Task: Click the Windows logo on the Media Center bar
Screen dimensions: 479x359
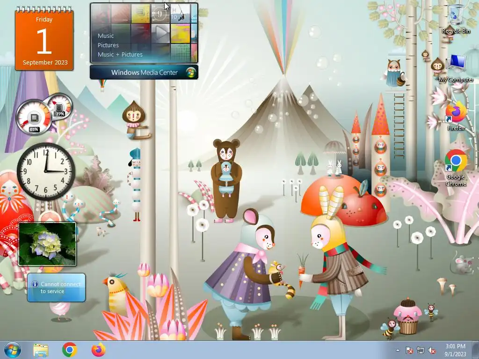Action: pyautogui.click(x=191, y=72)
